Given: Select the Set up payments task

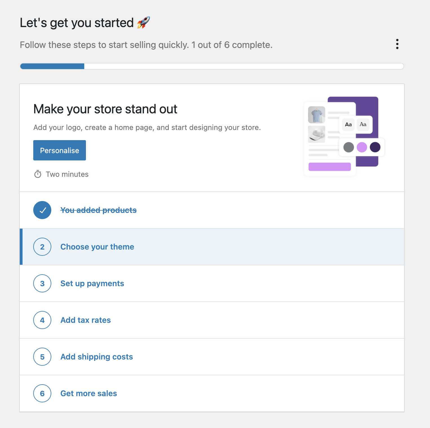Looking at the screenshot, I should [x=92, y=283].
